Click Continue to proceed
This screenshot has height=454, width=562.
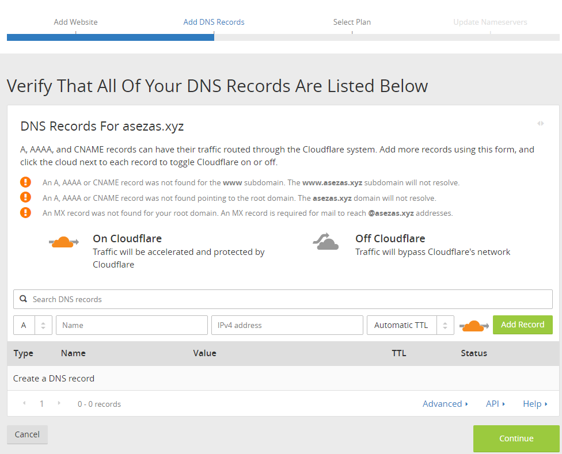[516, 438]
